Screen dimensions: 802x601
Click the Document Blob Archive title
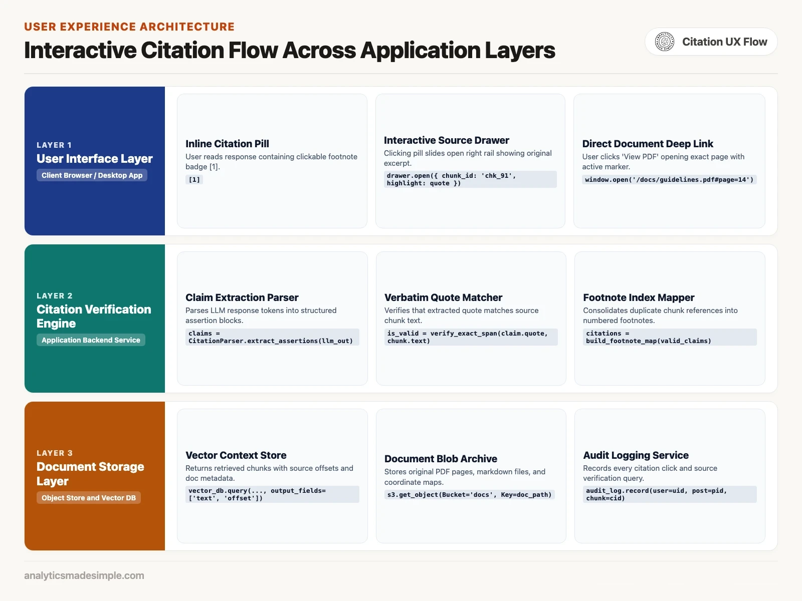pyautogui.click(x=441, y=459)
